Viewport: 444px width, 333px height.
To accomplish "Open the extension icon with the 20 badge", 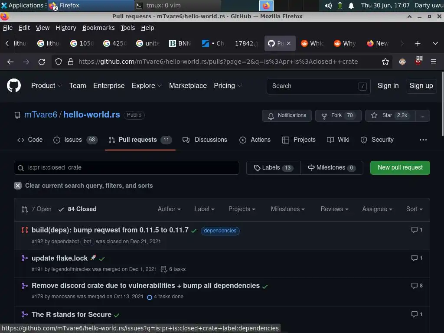I will coord(418,61).
